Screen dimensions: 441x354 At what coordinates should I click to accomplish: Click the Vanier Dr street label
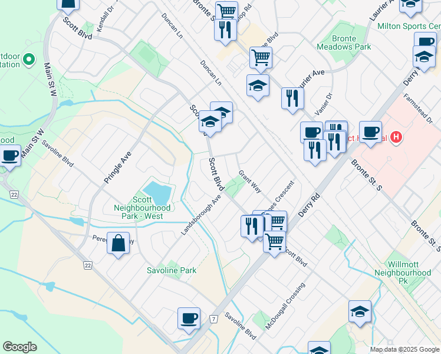[x=324, y=104]
